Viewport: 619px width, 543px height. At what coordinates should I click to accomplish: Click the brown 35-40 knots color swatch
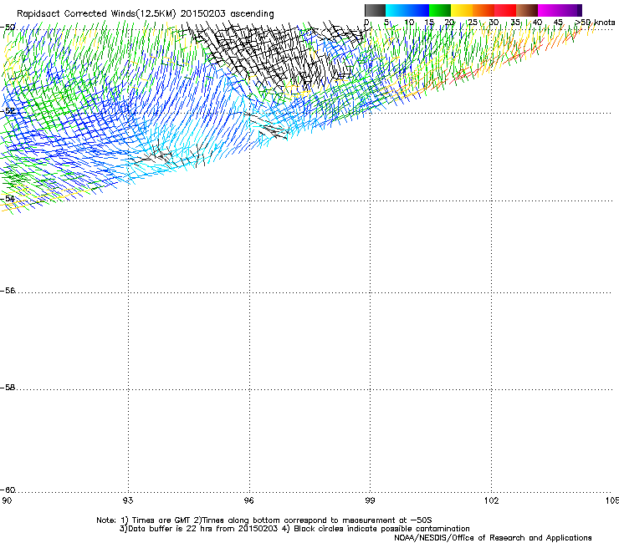click(527, 10)
